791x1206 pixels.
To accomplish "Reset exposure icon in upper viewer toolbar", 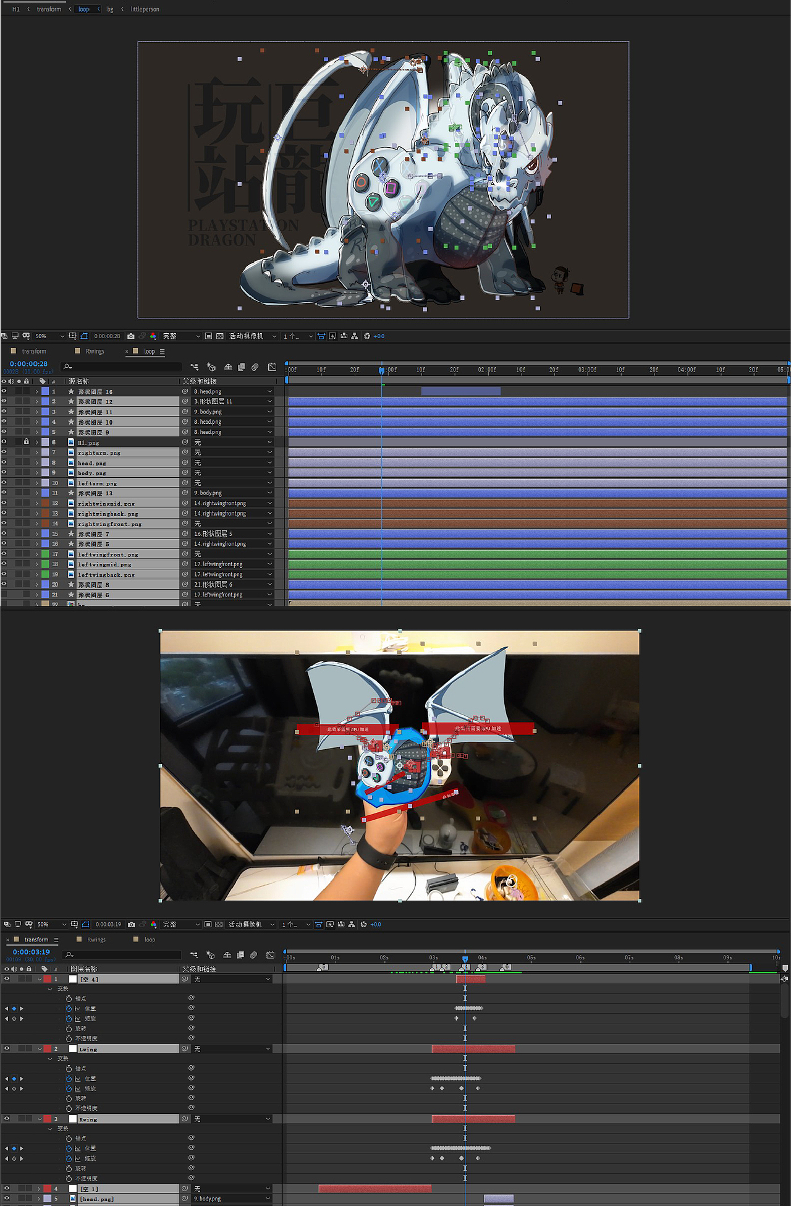I will pos(367,336).
